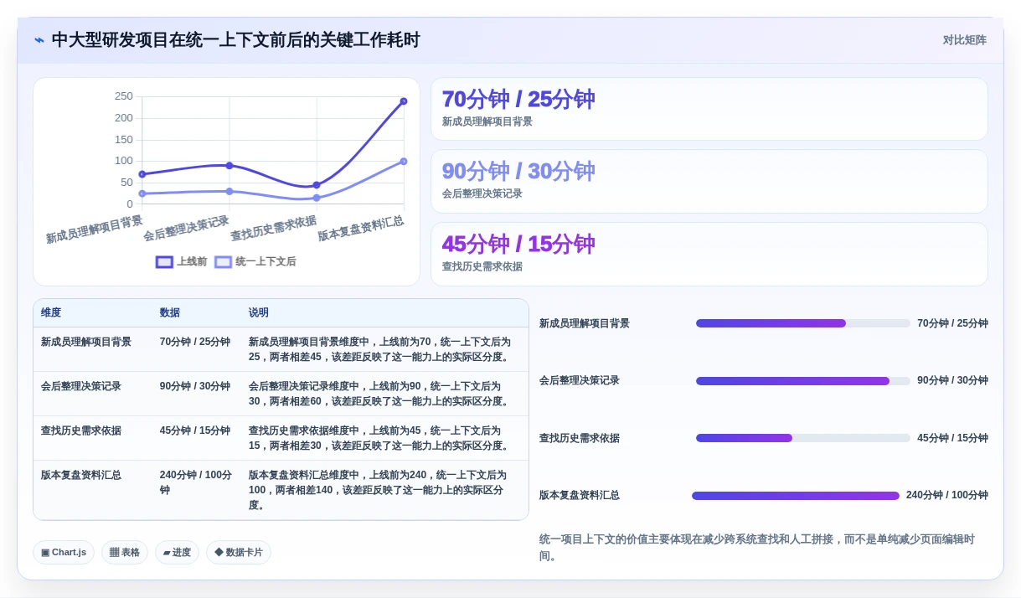Click 上线前 data point at 会后整理决策记录

(x=229, y=166)
